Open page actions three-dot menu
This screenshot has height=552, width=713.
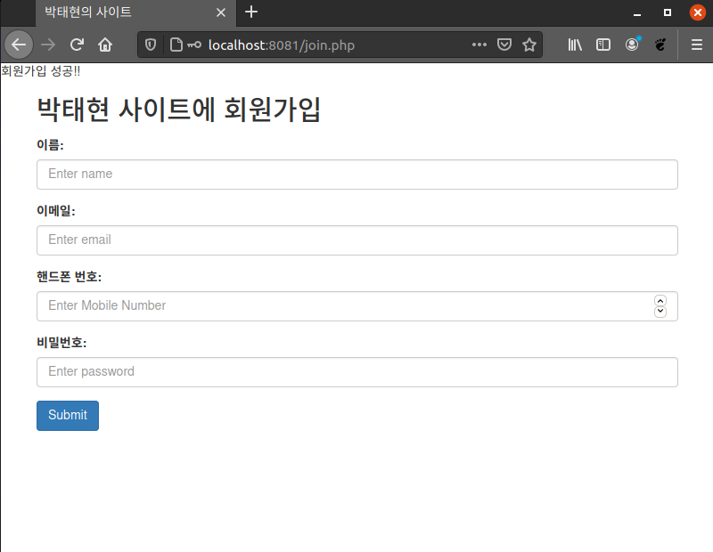(x=479, y=45)
